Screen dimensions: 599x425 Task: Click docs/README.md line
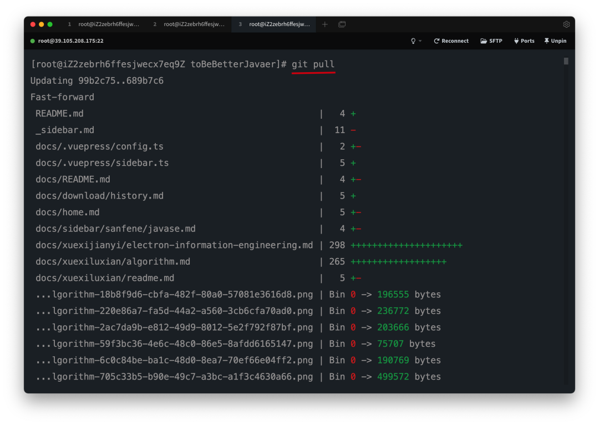click(73, 179)
